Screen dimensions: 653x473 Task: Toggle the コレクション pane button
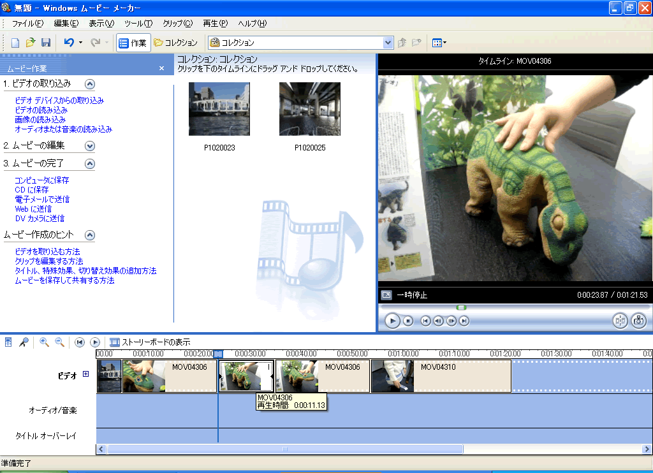click(x=175, y=43)
